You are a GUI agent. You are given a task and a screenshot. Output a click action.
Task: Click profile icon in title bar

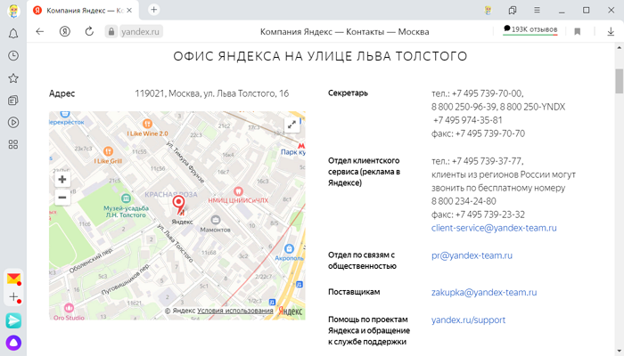point(488,11)
